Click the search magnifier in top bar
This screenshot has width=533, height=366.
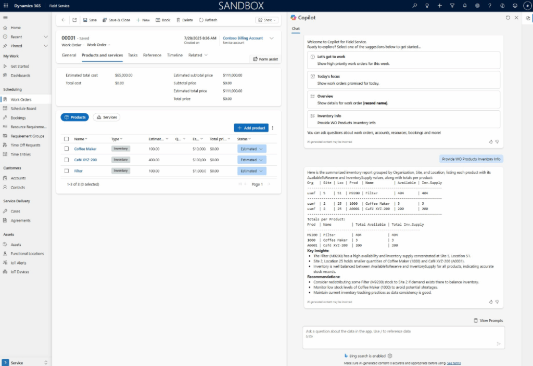[x=414, y=5]
